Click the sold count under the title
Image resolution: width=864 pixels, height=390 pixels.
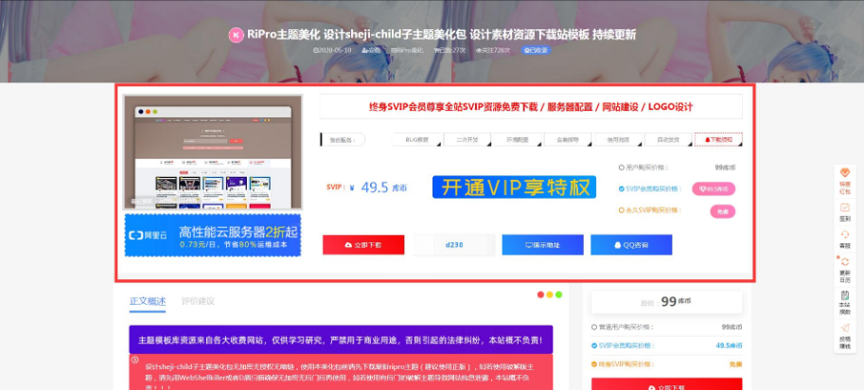click(x=450, y=50)
